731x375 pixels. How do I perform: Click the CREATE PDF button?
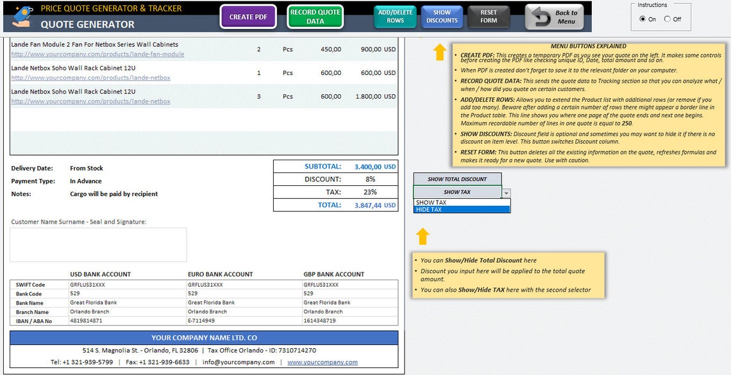click(248, 17)
